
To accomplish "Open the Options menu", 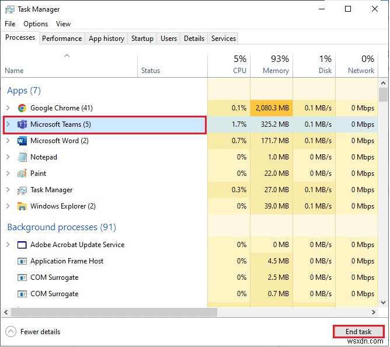I will point(36,24).
